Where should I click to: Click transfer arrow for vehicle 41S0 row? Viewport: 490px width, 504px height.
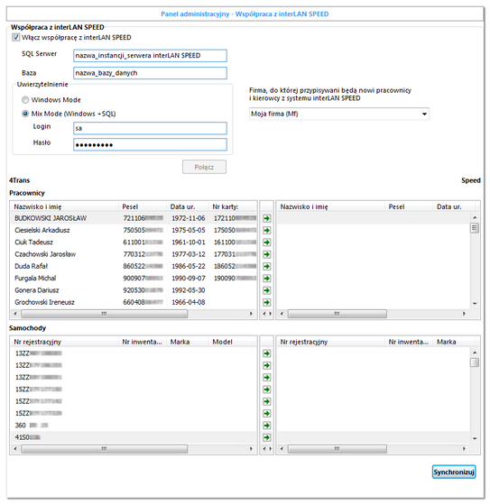click(x=266, y=437)
